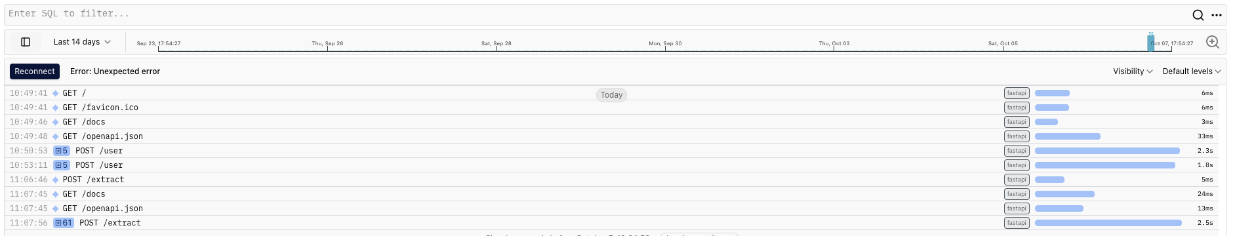This screenshot has width=1235, height=236.
Task: Select the GET /docs row at 11:07:45
Action: click(x=611, y=194)
